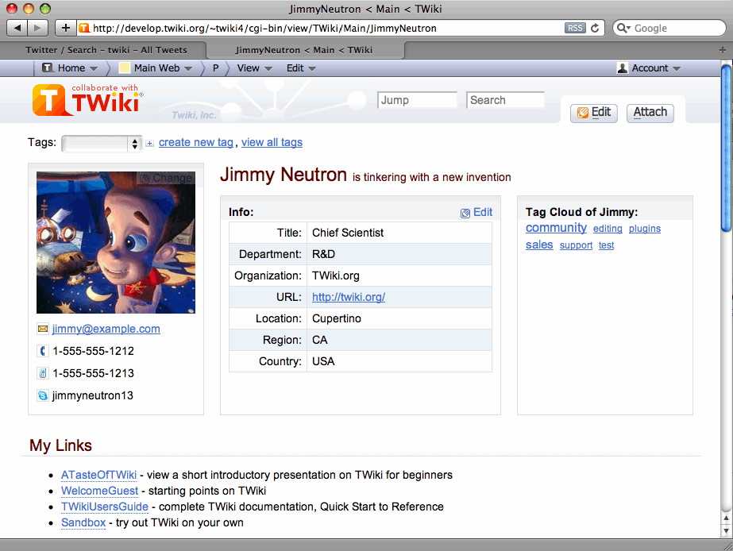The image size is (733, 551).
Task: Click Jimmy Neutron's profile picture
Action: (x=116, y=242)
